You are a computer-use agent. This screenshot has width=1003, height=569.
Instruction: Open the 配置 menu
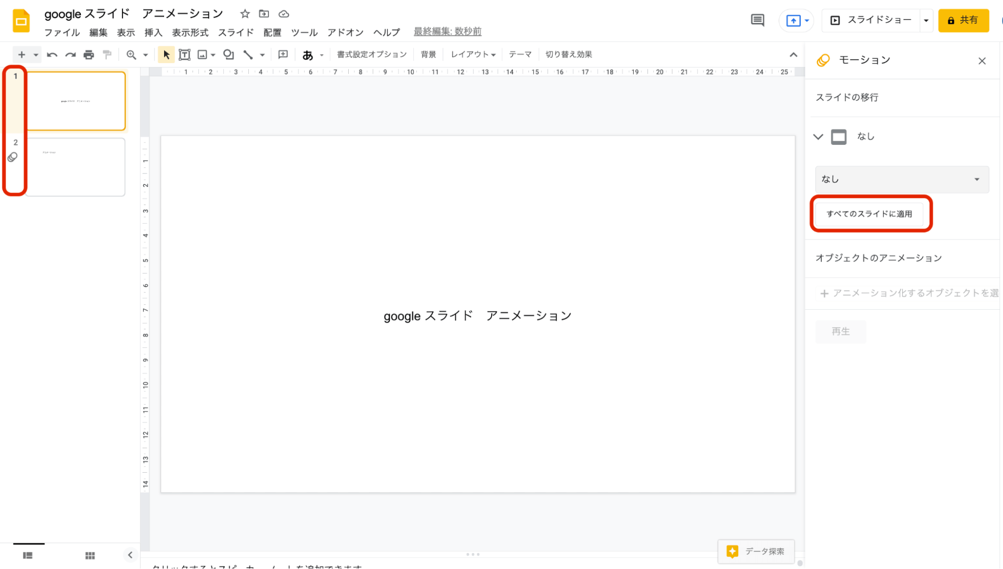pos(272,32)
